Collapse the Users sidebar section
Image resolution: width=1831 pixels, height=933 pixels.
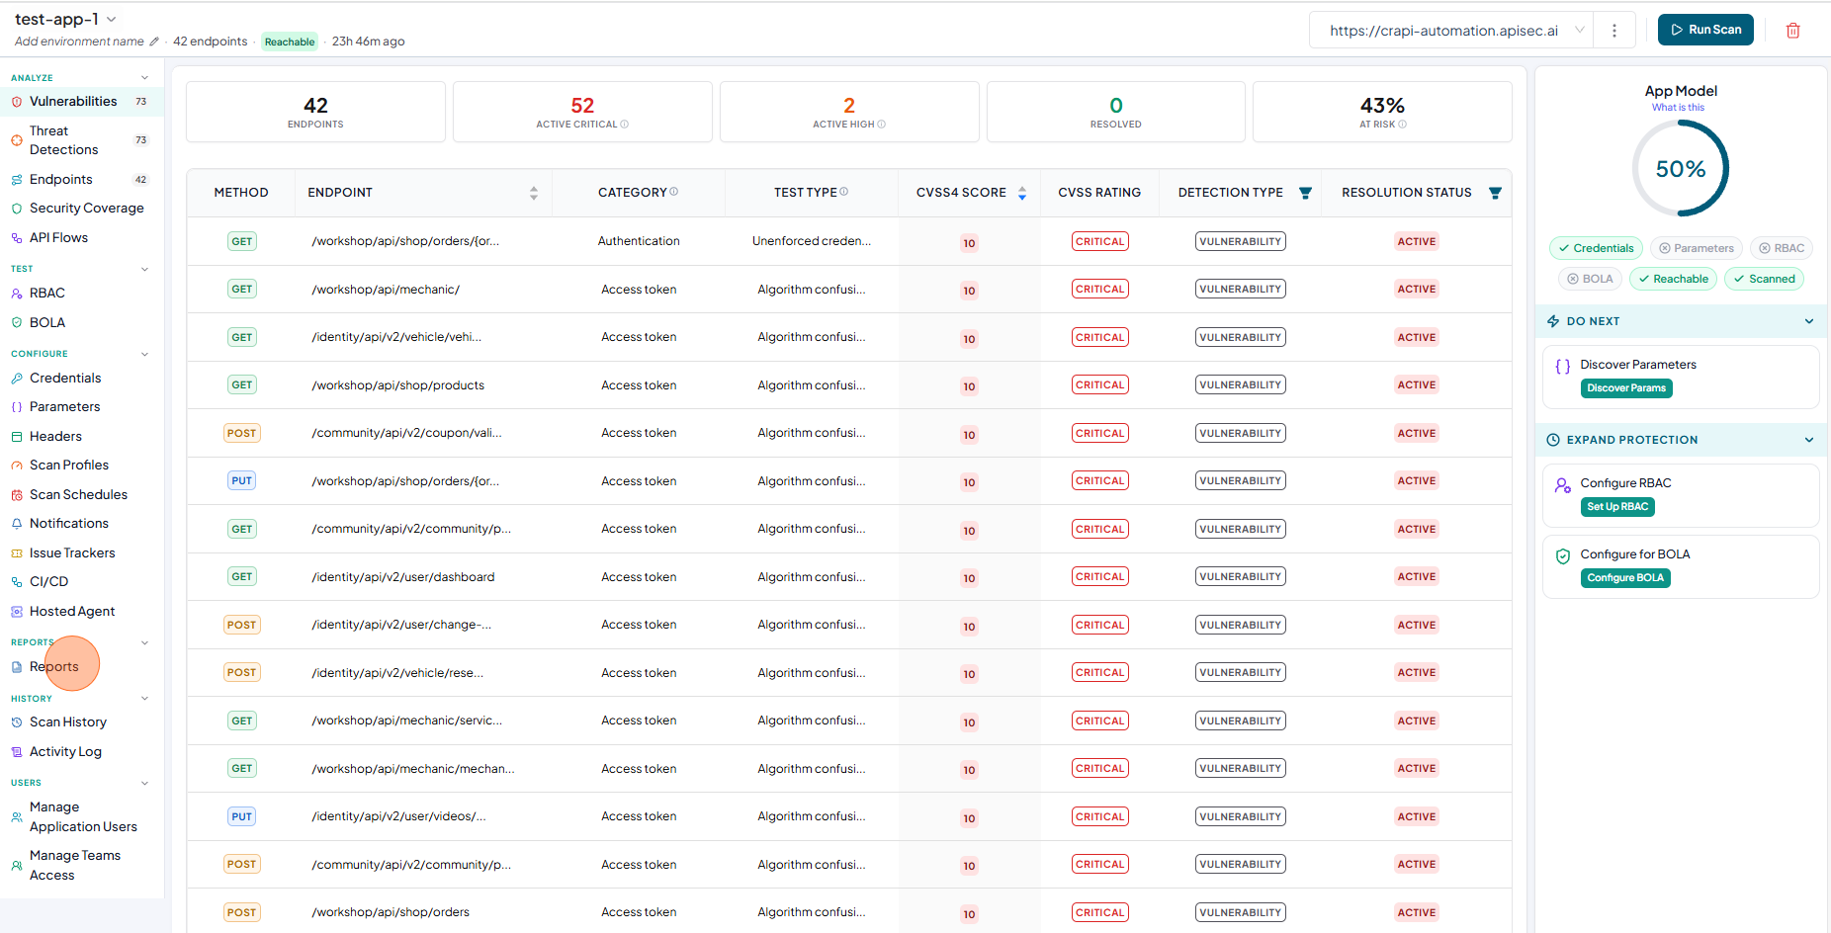tap(144, 783)
